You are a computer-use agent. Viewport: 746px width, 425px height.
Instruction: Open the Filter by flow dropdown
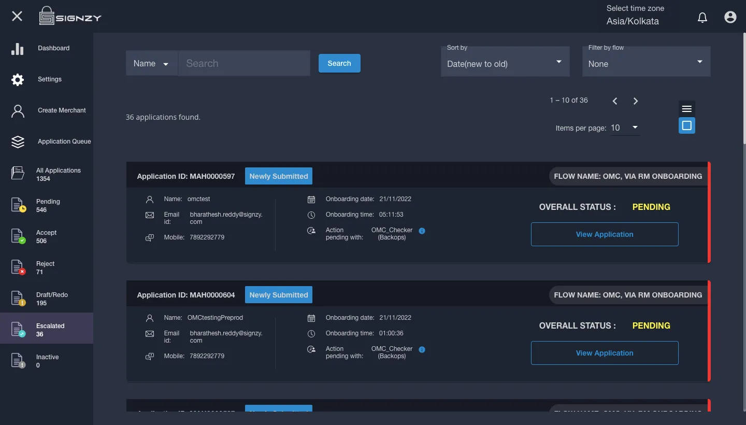[647, 61]
